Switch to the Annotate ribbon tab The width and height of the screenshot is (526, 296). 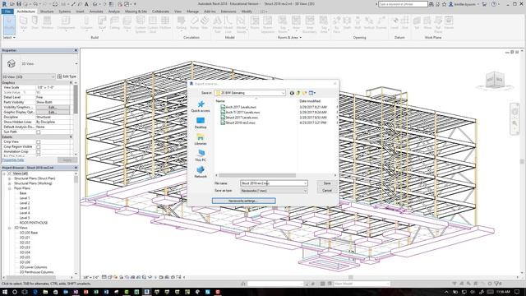coord(96,12)
